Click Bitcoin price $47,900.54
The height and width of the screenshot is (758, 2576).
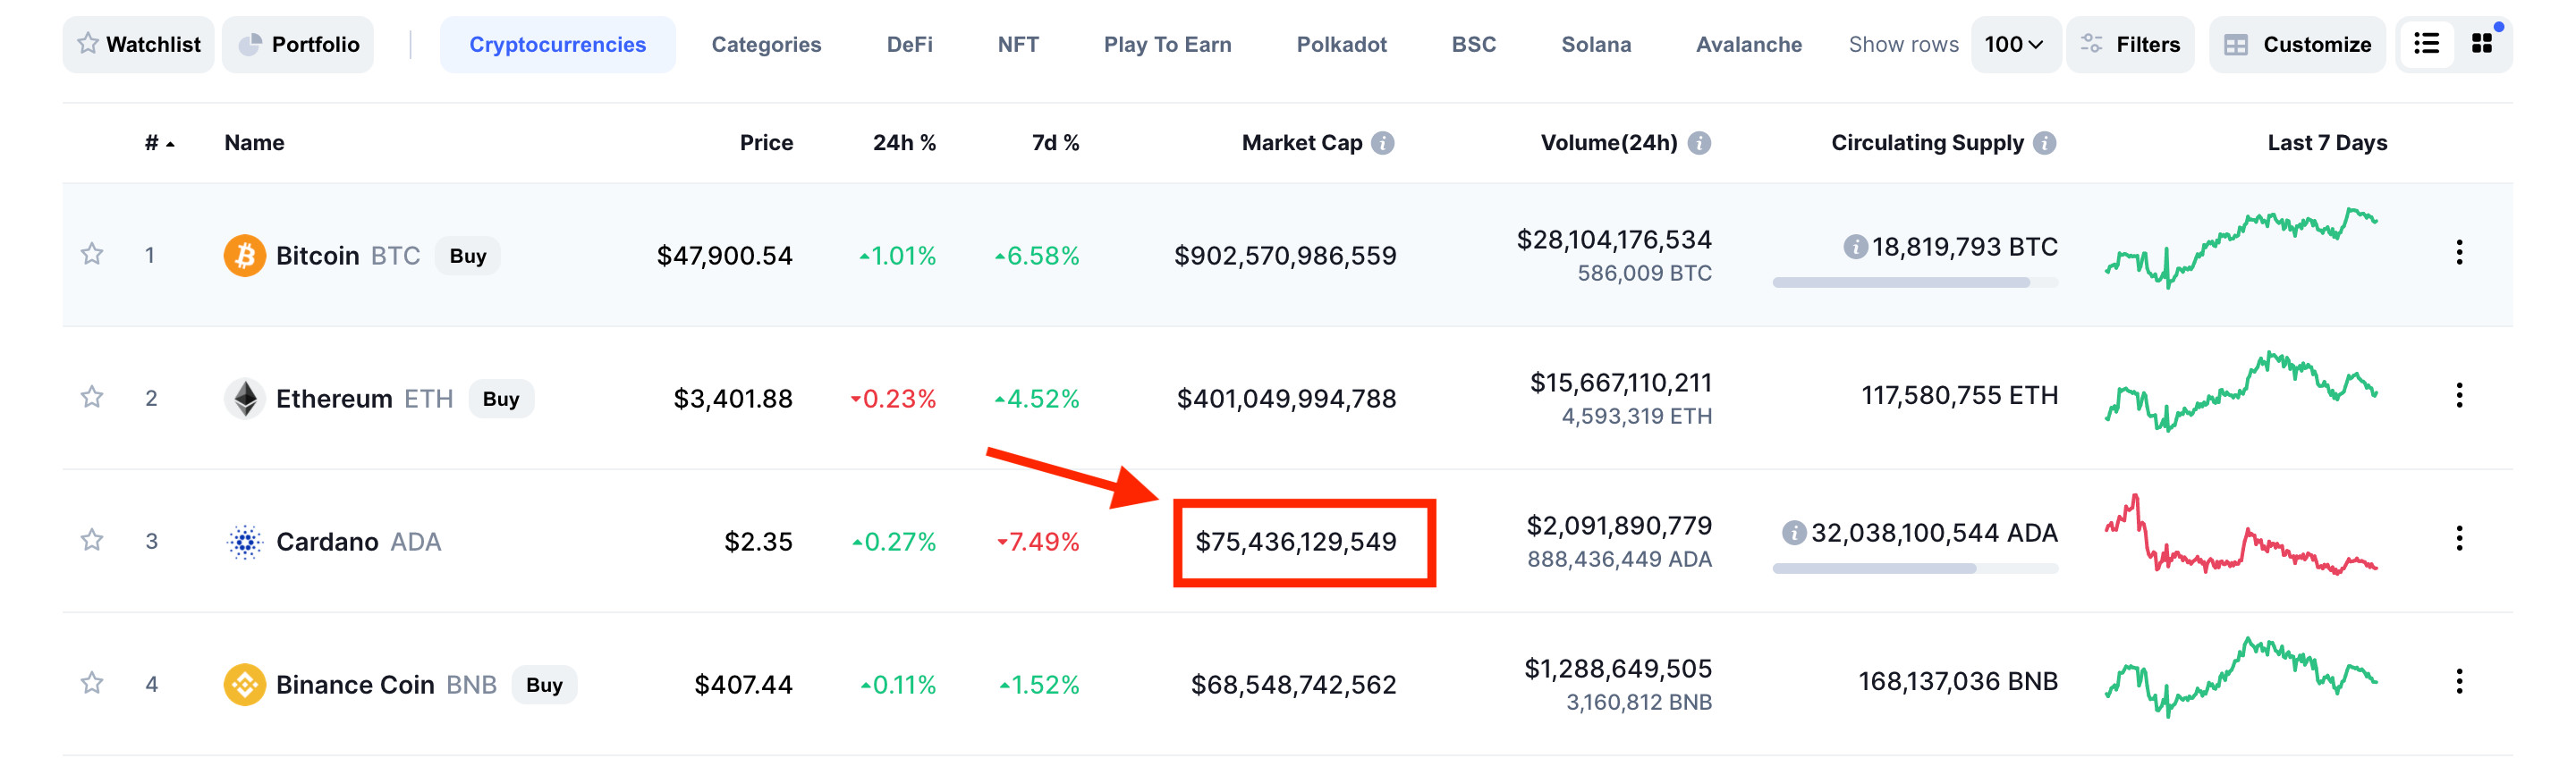pyautogui.click(x=724, y=256)
